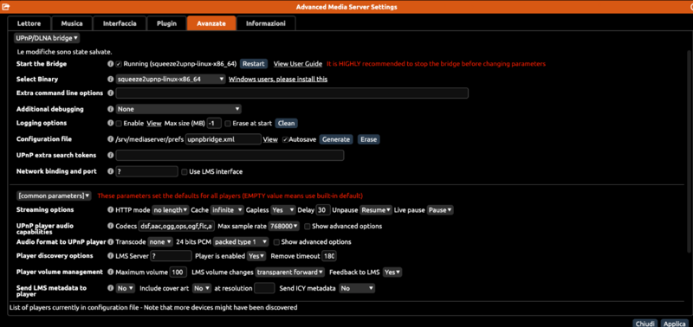Click info icon for Player volume management
Viewport: 693px width, 327px height.
tap(111, 272)
